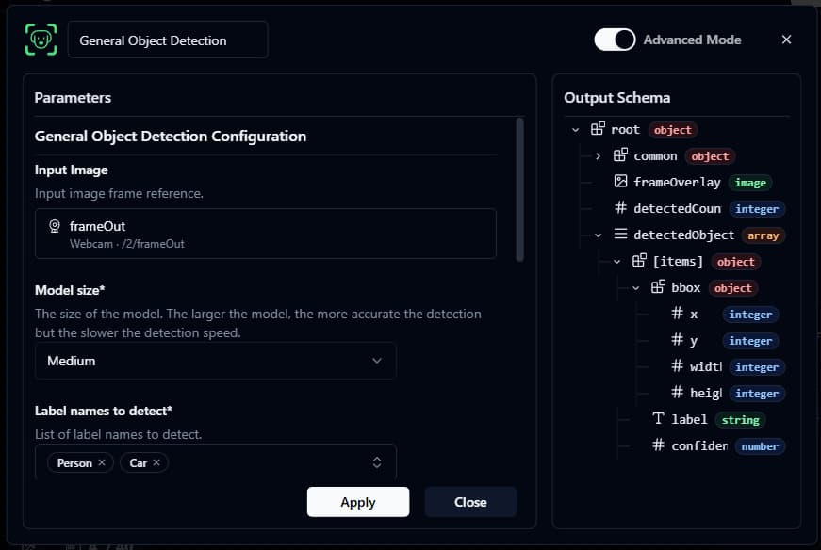Click the bbox object type icon

tap(658, 287)
